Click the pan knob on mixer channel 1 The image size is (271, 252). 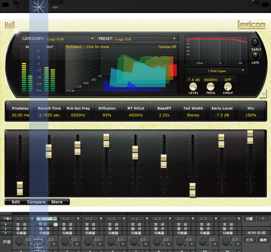click(x=19, y=242)
